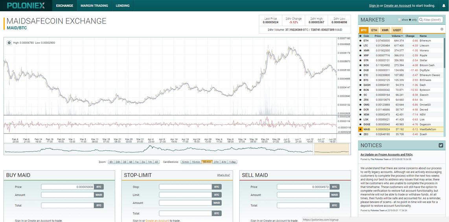The width and height of the screenshot is (449, 222).
Task: Select the Dogecoin market row
Action: click(x=401, y=125)
